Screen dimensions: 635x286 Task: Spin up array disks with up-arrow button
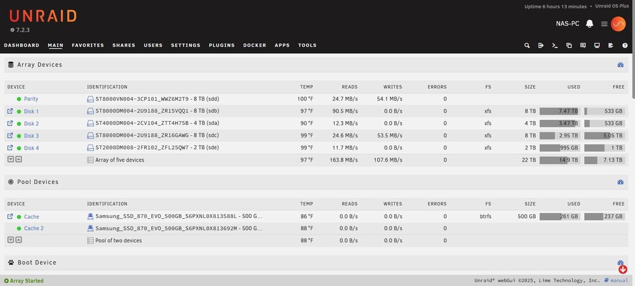[x=18, y=159]
